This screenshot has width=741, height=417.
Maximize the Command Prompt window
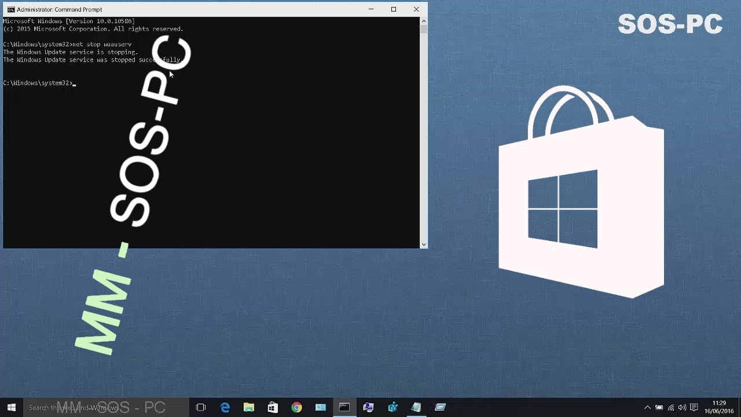tap(394, 9)
